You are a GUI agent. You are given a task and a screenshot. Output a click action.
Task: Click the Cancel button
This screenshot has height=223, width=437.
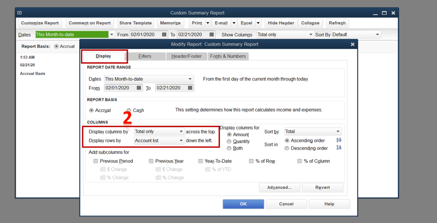[x=286, y=204]
